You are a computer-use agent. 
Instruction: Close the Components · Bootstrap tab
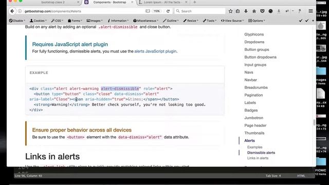[x=132, y=2]
